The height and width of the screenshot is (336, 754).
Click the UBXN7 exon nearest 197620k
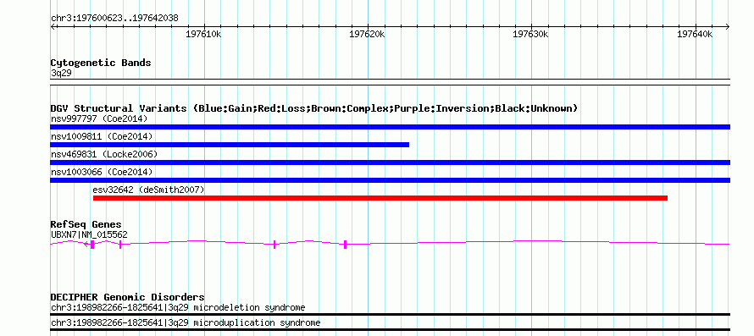click(x=346, y=245)
